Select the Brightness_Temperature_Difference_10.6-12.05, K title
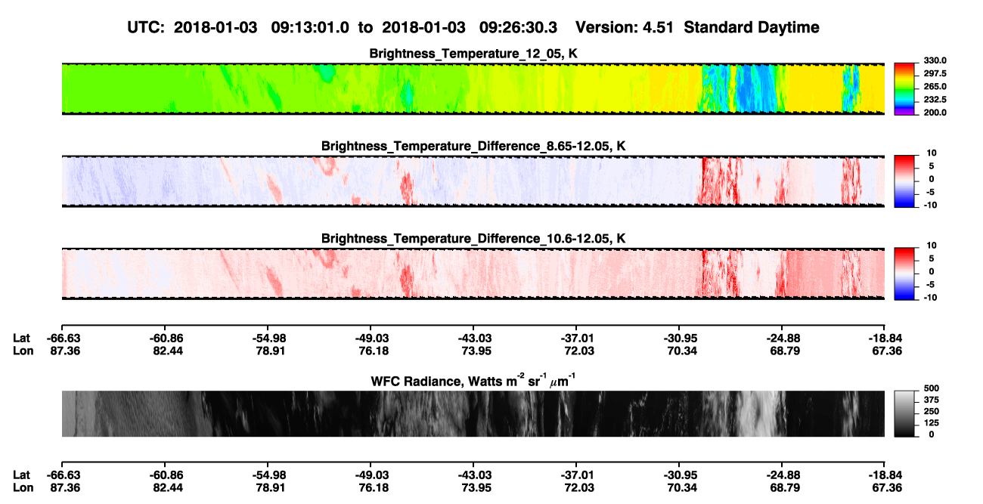This screenshot has width=983, height=504. pos(473,239)
